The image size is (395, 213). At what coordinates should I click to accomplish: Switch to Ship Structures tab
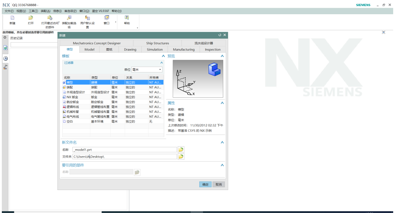pyautogui.click(x=157, y=43)
